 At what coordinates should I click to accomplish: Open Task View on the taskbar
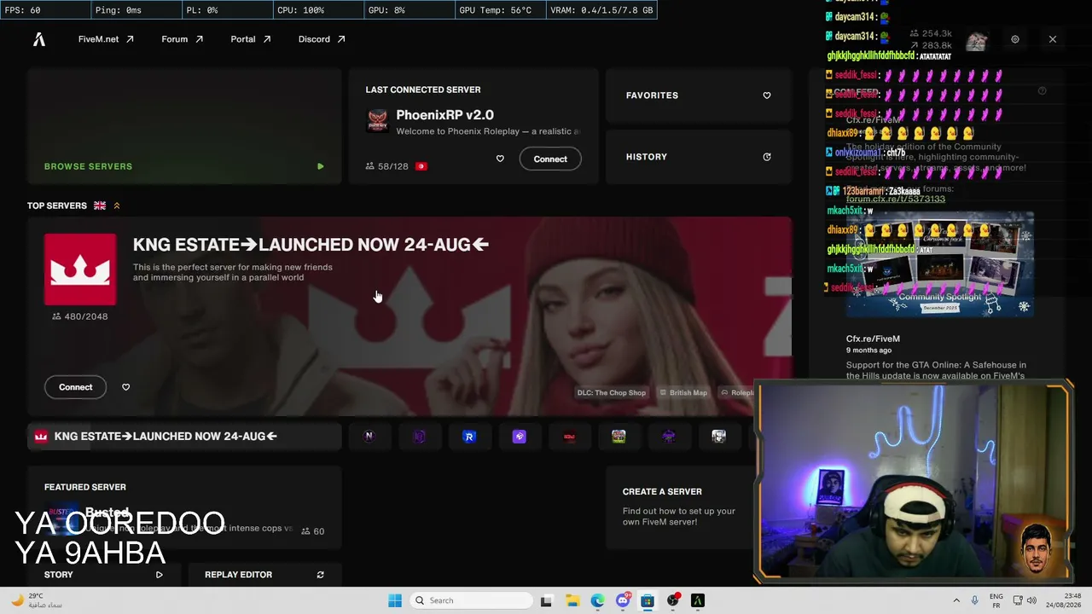[547, 600]
